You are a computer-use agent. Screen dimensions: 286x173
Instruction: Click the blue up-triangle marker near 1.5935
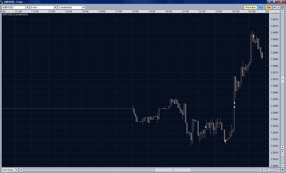tap(206, 126)
